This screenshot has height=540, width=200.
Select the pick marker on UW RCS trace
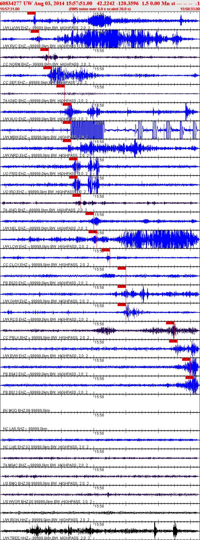pos(122,305)
